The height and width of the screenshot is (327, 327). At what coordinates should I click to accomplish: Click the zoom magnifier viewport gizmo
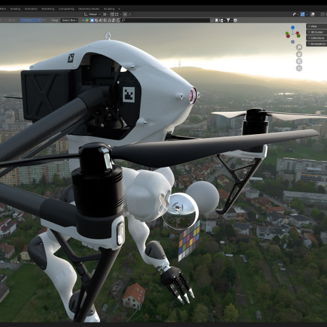[299, 47]
